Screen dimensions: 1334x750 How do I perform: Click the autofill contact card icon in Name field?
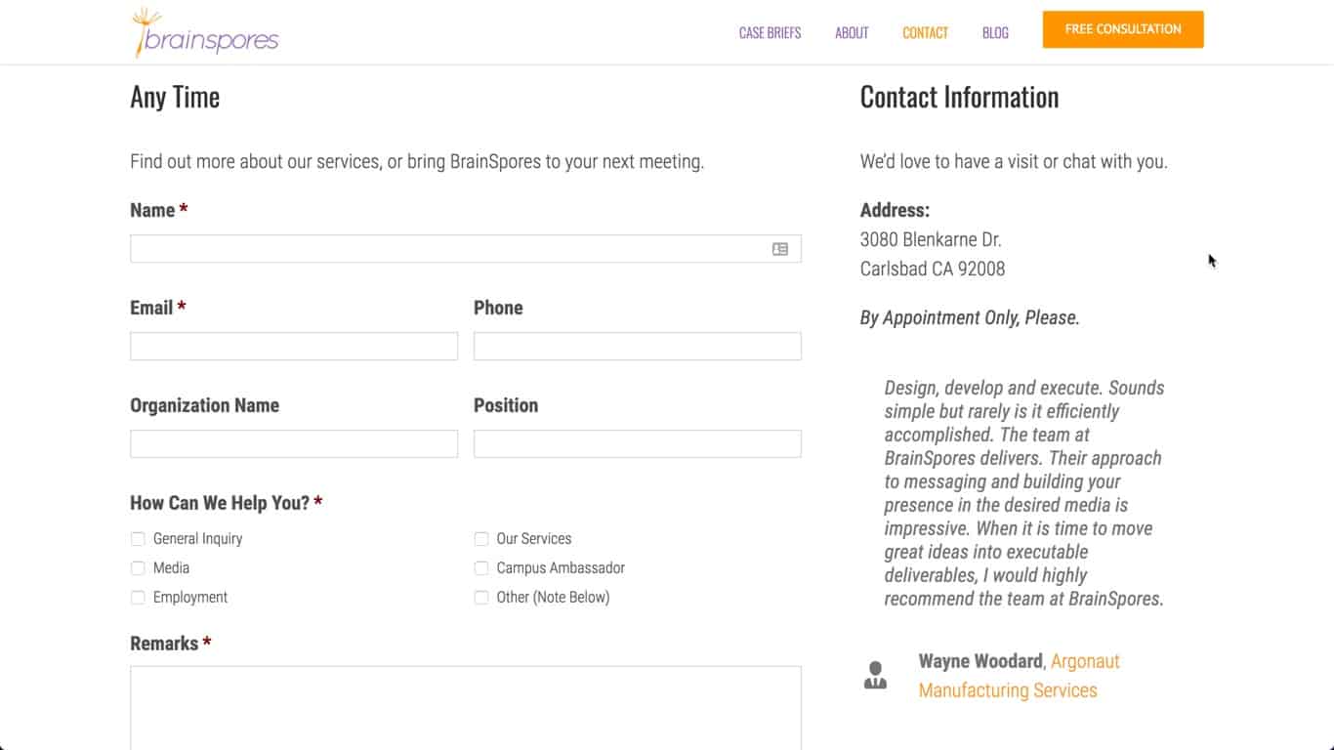coord(779,249)
